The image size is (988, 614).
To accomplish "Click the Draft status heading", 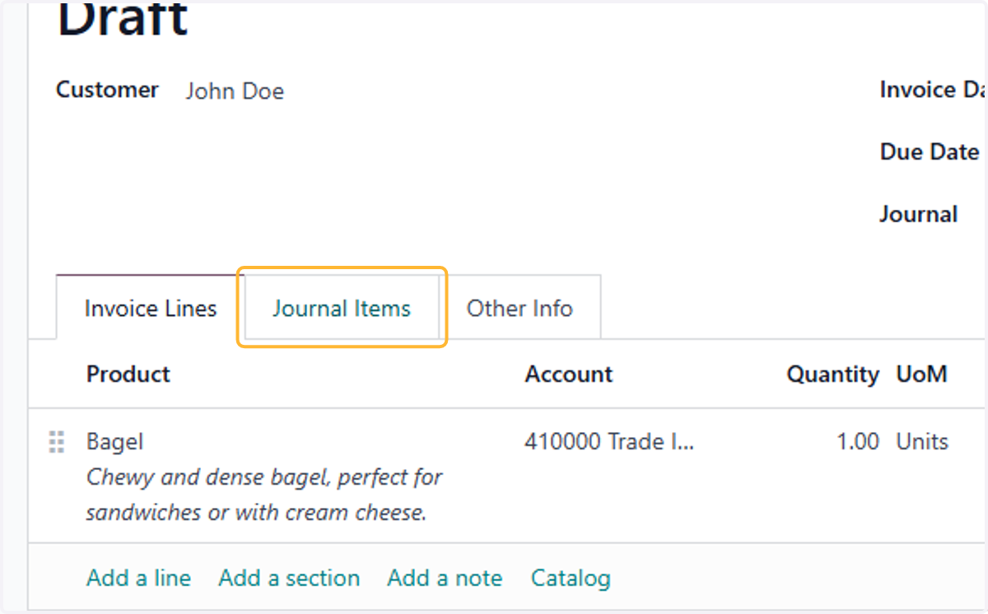I will click(x=122, y=18).
